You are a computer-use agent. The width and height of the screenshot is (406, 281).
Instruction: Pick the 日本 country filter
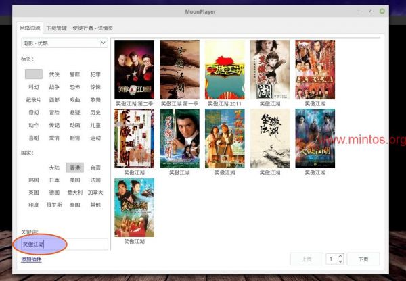[x=54, y=180]
